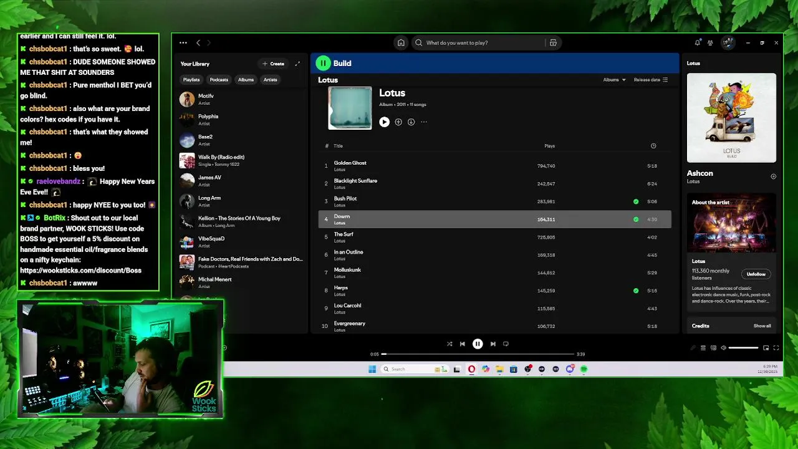
Task: Filter library by Playlists
Action: pyautogui.click(x=191, y=80)
